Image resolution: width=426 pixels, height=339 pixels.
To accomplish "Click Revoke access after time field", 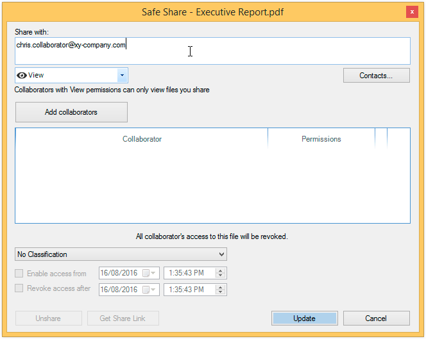I will coord(195,290).
